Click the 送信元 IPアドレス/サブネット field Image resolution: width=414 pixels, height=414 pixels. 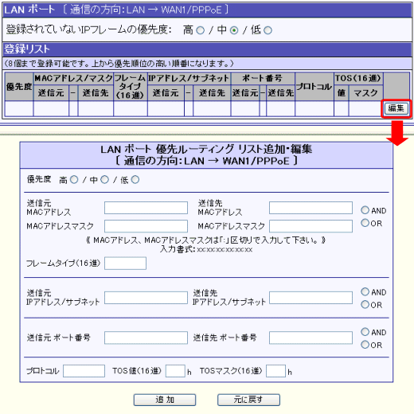[x=146, y=298]
